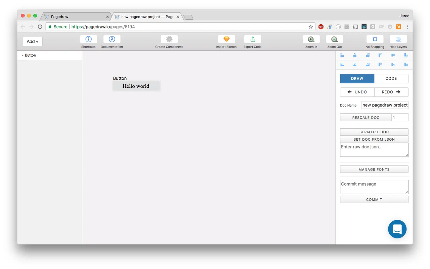
Task: Switch to the Pagedraw browser tab
Action: pyautogui.click(x=76, y=17)
